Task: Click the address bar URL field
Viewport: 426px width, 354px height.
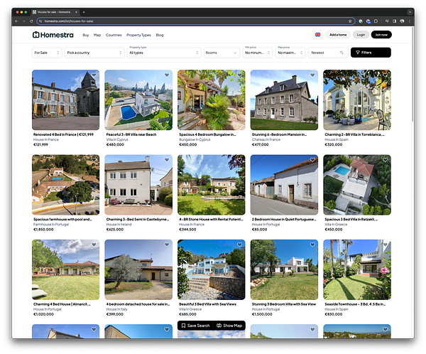Action: point(196,21)
